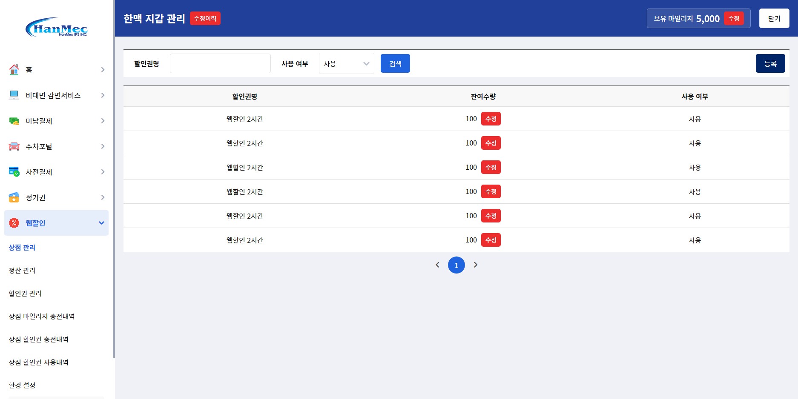Open the 상점 관리 menu item
The image size is (798, 399).
[x=22, y=248]
